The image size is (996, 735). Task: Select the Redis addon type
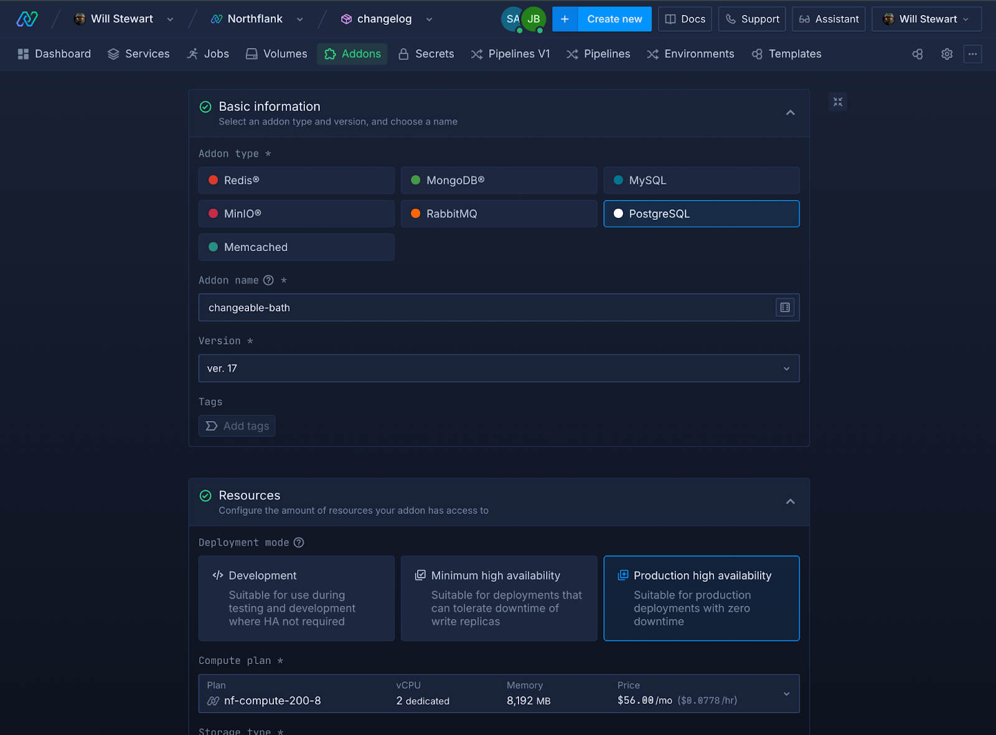pos(296,180)
